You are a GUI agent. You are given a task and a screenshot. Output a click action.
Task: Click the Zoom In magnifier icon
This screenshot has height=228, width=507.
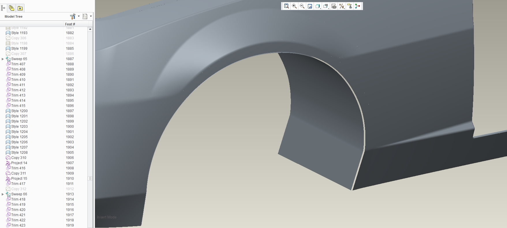click(x=294, y=6)
